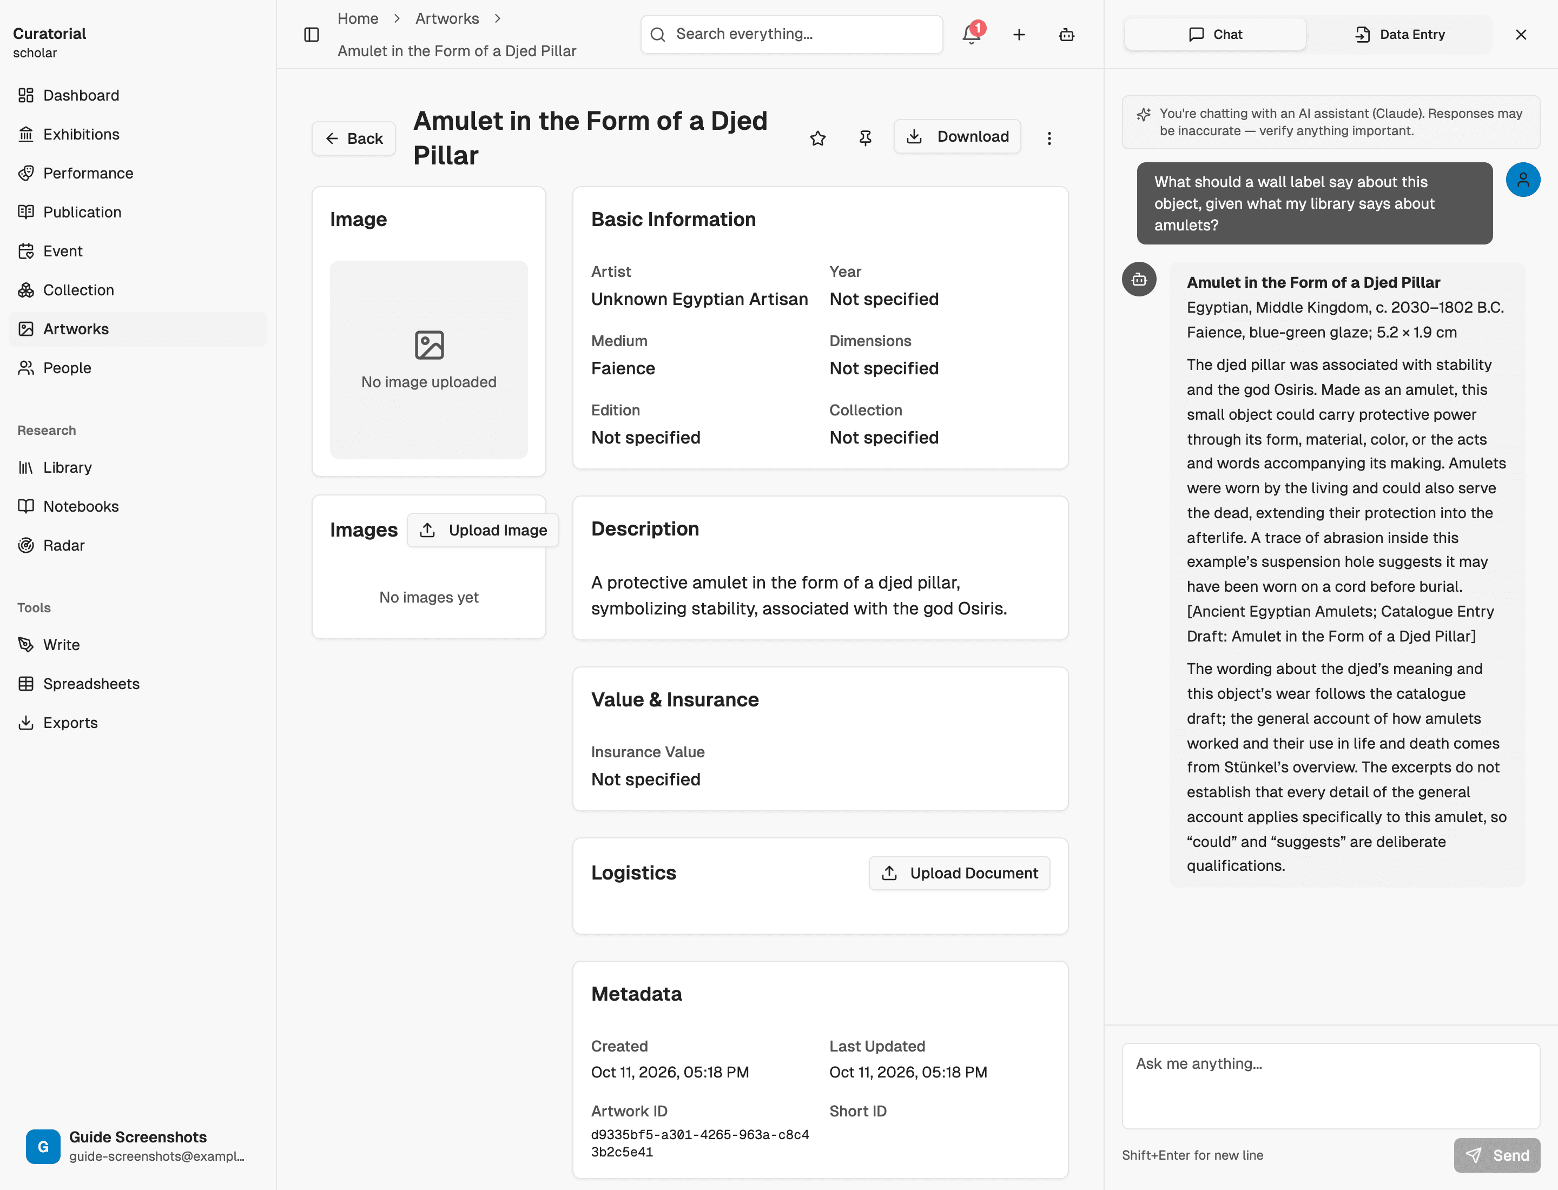Go to Artworks breadcrumb link
1558x1190 pixels.
(447, 18)
